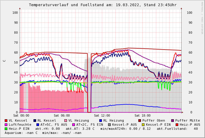The height and width of the screenshot is (138, 205).
Task: Click the purple Puffer Mitte legend swatch
Action: tap(173, 120)
